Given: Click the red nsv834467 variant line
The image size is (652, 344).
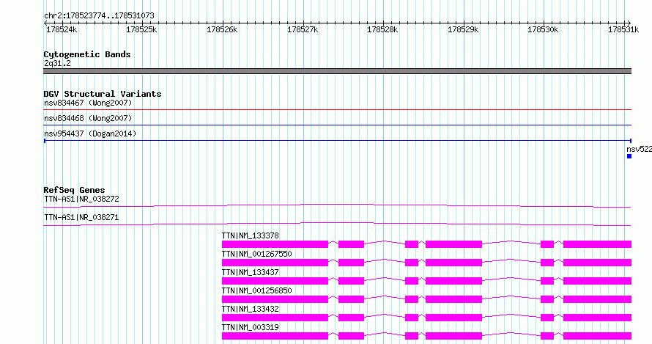Looking at the screenshot, I should coord(337,110).
